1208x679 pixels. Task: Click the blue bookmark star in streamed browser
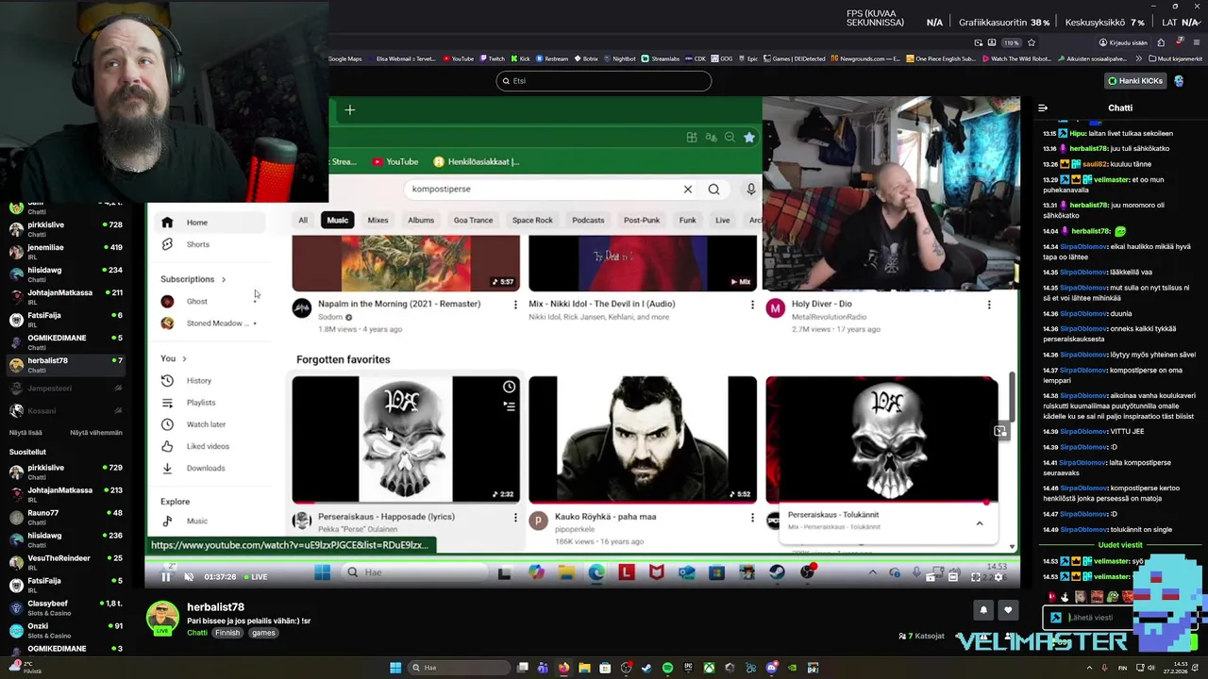[748, 138]
